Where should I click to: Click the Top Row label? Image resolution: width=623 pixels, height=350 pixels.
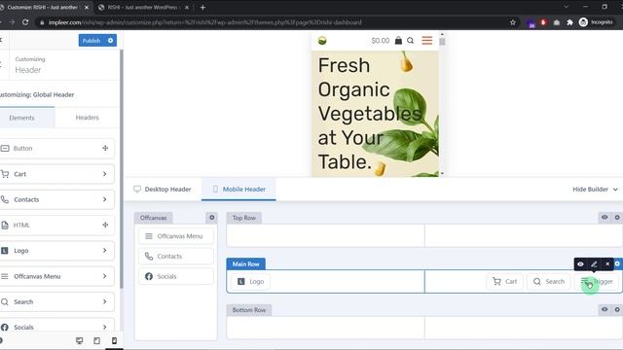pyautogui.click(x=244, y=218)
